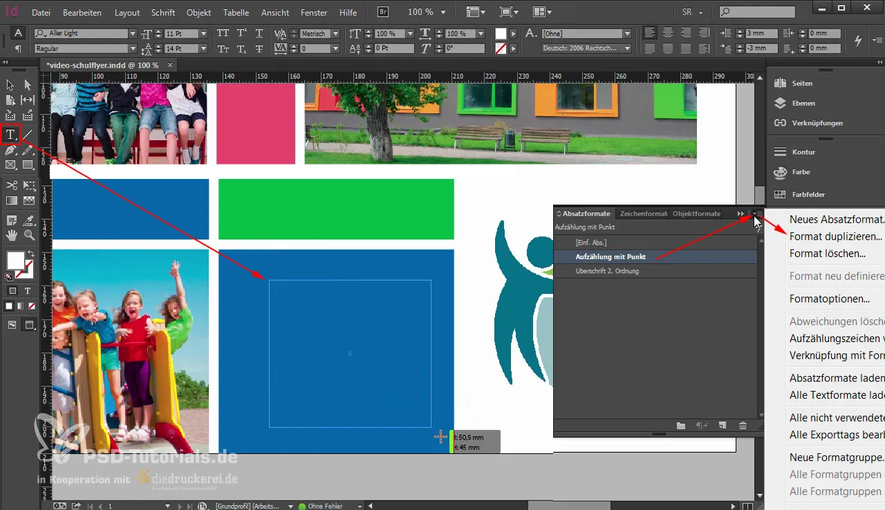Open the Aller Light font family dropdown
Image resolution: width=885 pixels, height=510 pixels.
pos(132,34)
